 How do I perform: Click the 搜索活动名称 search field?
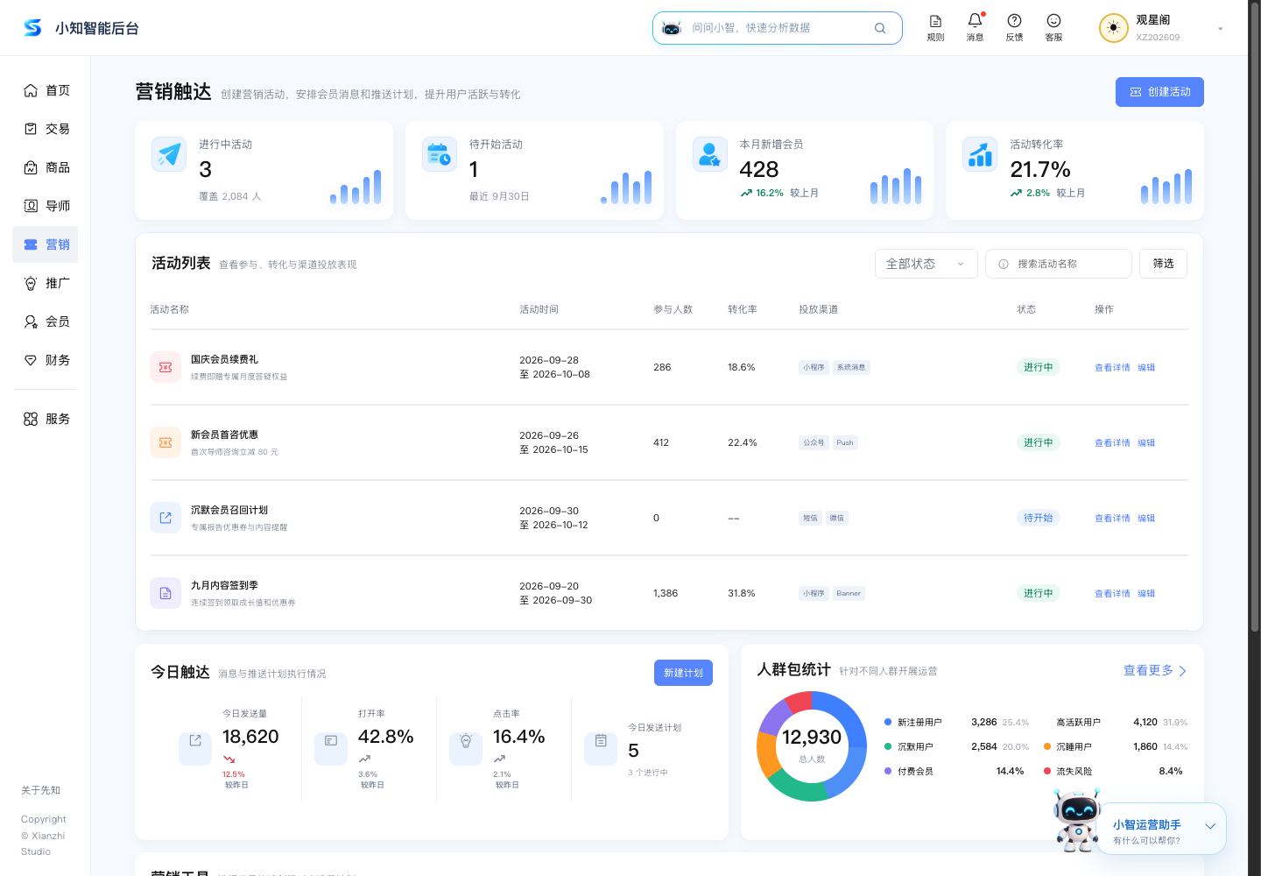point(1058,264)
